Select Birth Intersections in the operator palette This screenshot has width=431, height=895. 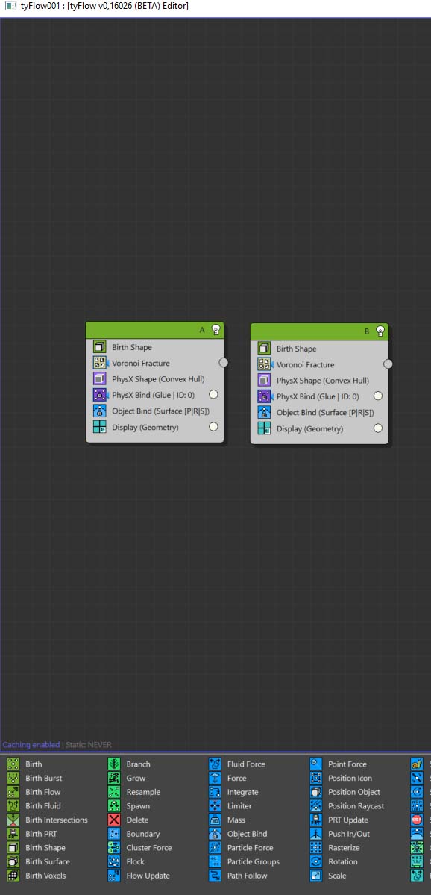(47, 820)
